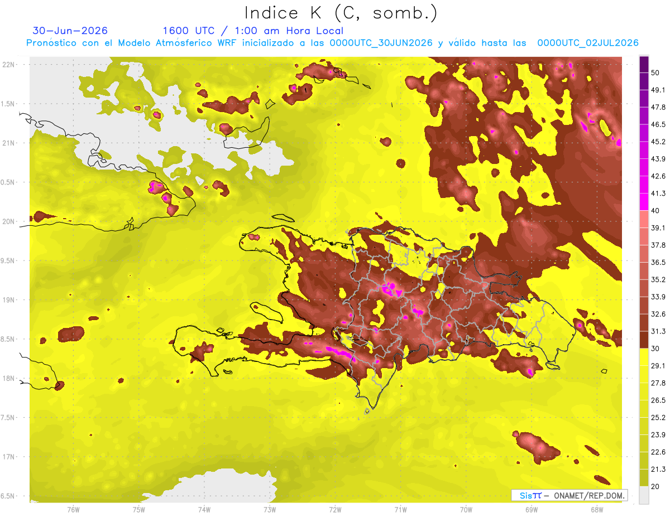Image resolution: width=670 pixels, height=517 pixels.
Task: Click the "Pronóstico con el Modelo Atmósferico WRF" description line
Action: 333,43
